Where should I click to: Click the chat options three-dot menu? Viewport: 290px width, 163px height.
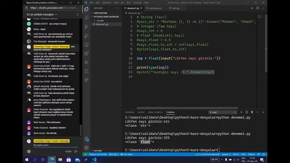[x=77, y=14]
